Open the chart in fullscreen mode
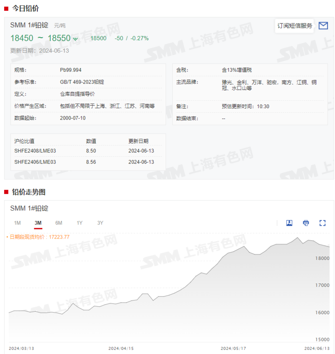 click(x=322, y=223)
